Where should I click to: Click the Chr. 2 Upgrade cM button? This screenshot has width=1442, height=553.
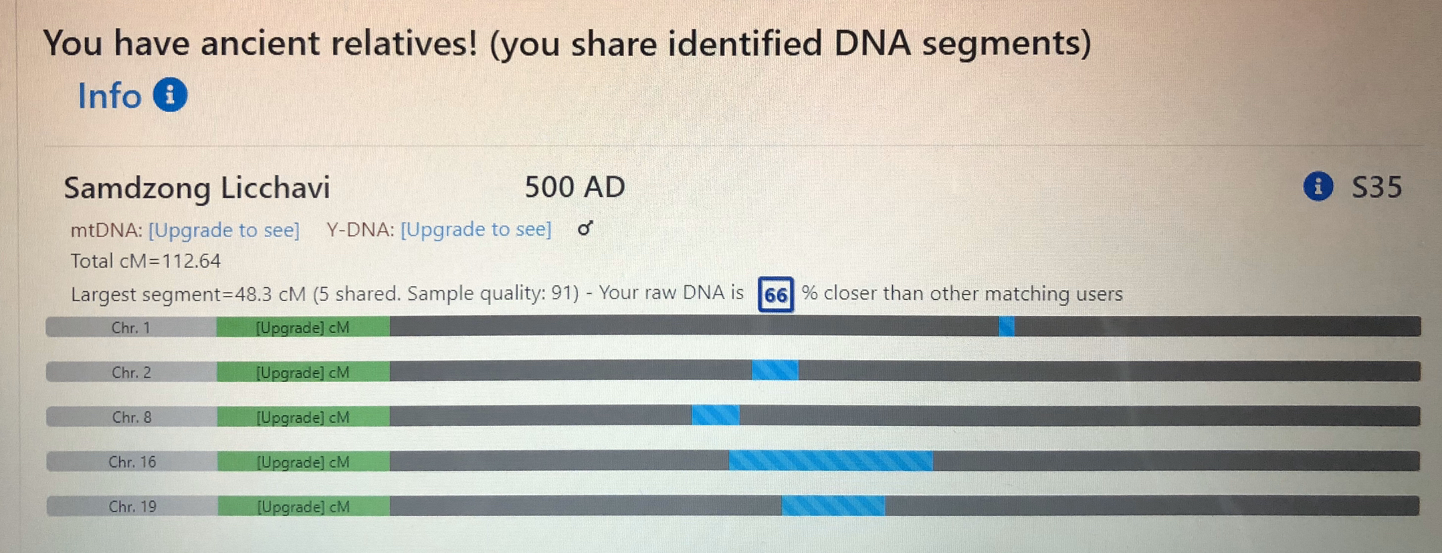[303, 372]
